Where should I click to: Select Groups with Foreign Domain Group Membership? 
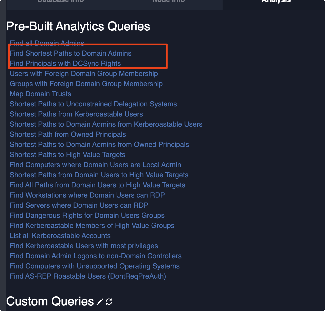click(x=86, y=84)
